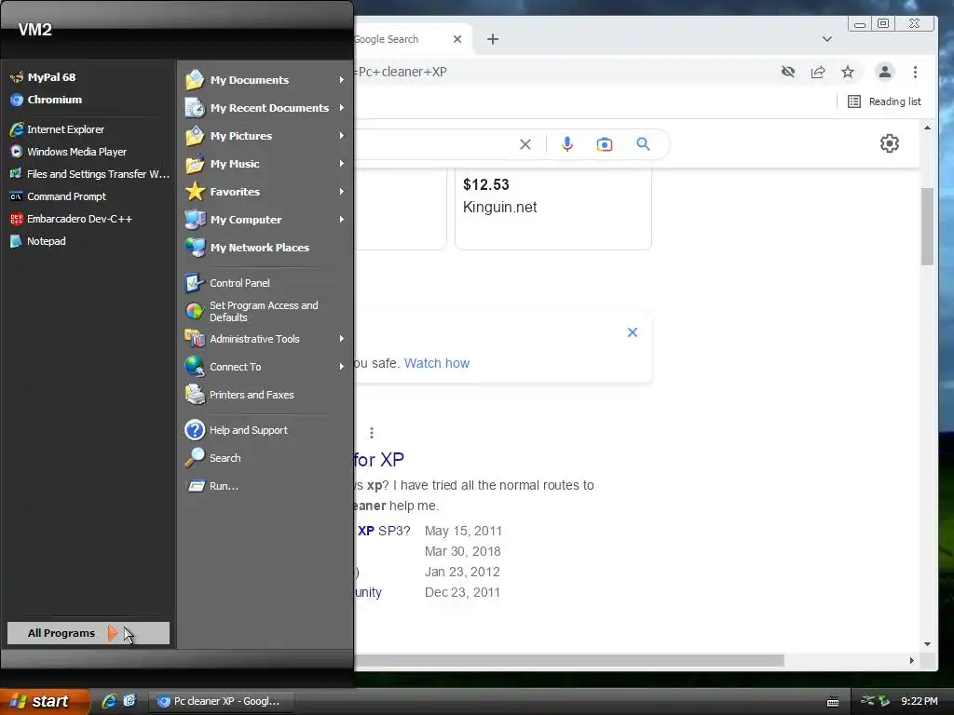Submit search with the magnifier icon
This screenshot has width=954, height=715.
click(643, 144)
